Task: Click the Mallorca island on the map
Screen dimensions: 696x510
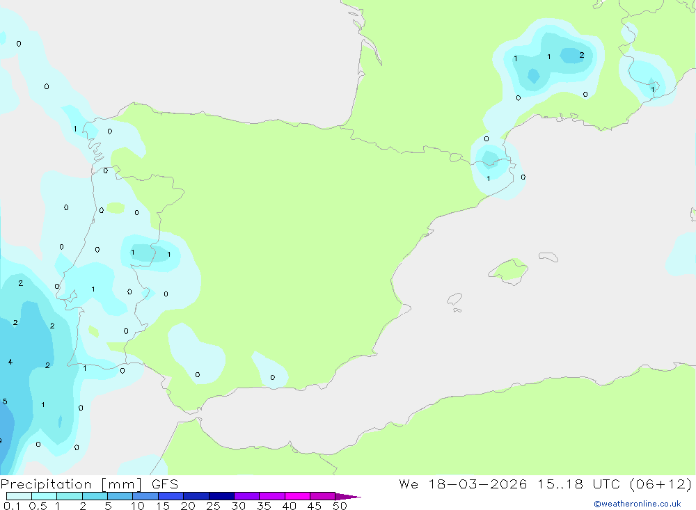Action: (509, 271)
